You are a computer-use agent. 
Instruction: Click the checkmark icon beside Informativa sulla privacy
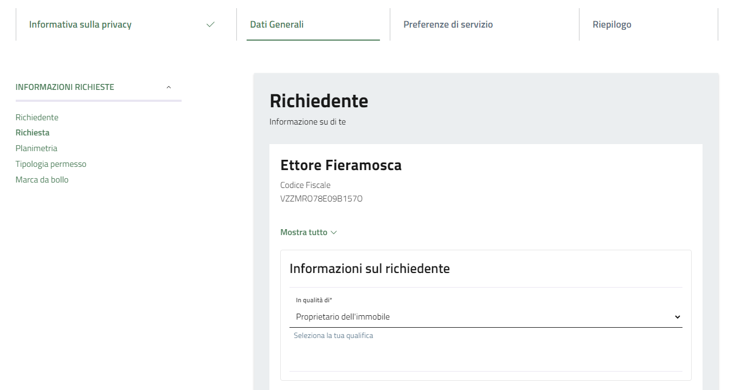[210, 24]
